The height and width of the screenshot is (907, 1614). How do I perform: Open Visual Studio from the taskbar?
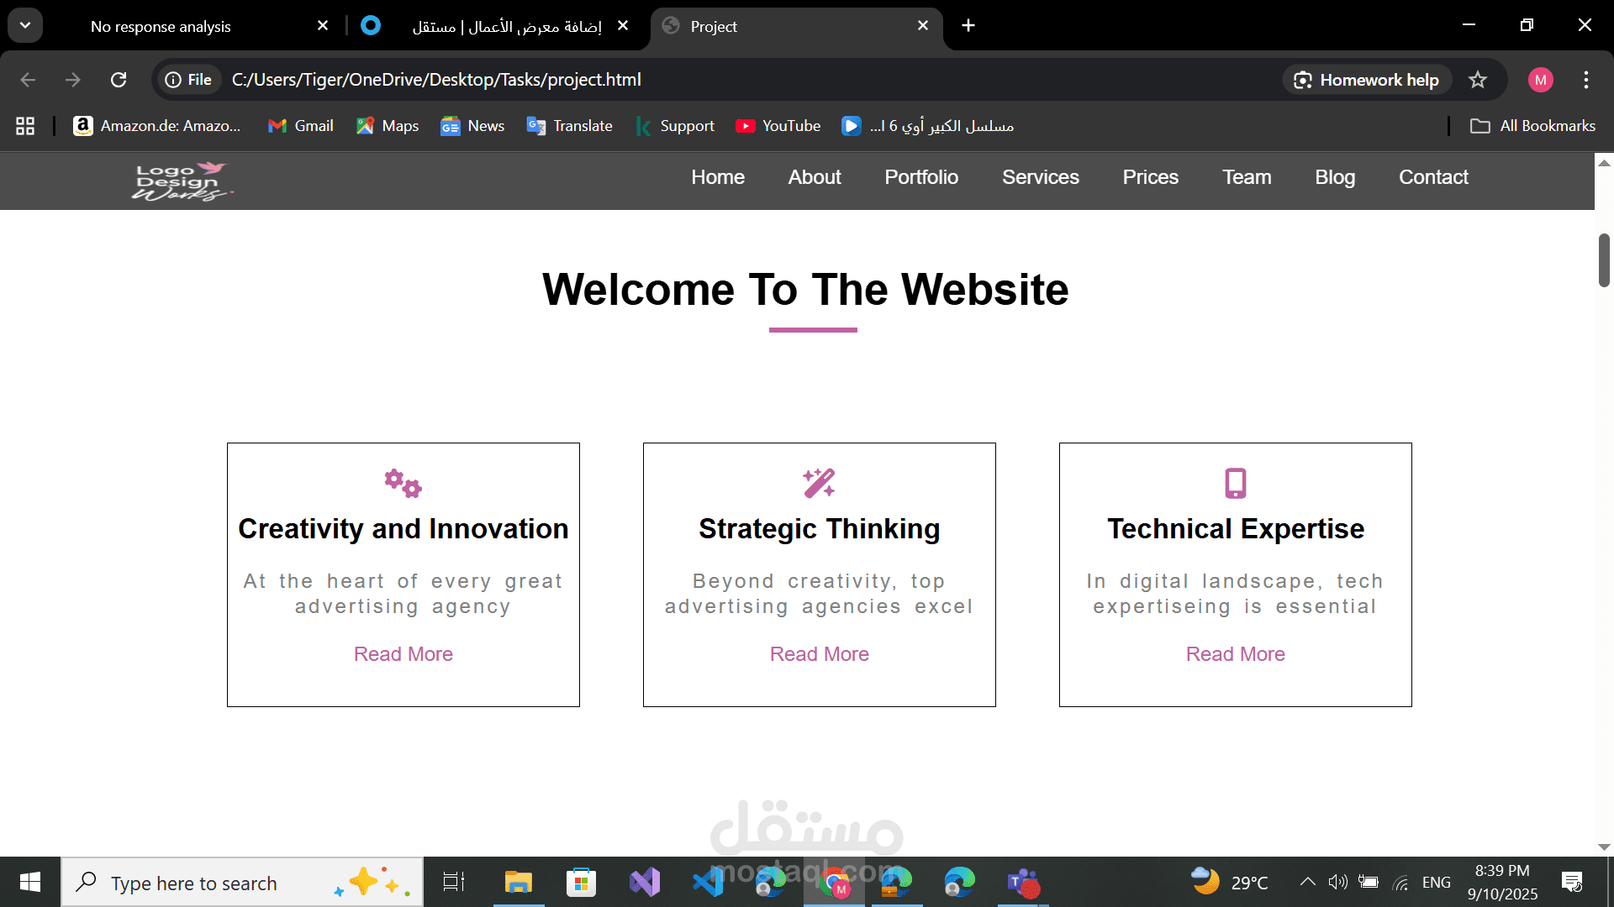645,882
